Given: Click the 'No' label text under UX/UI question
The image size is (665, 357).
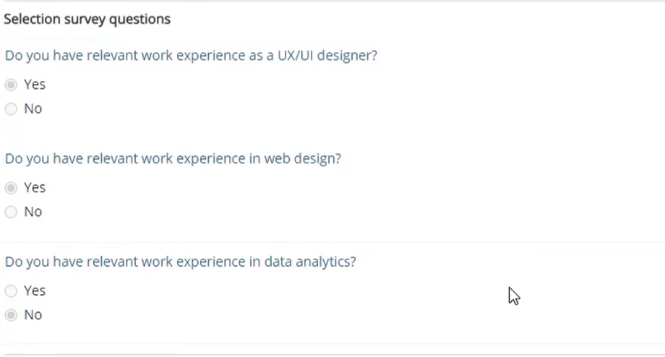Looking at the screenshot, I should tap(33, 108).
